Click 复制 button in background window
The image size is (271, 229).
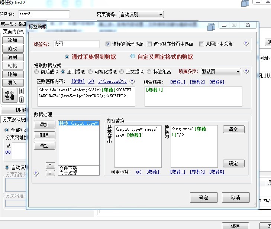point(13,57)
